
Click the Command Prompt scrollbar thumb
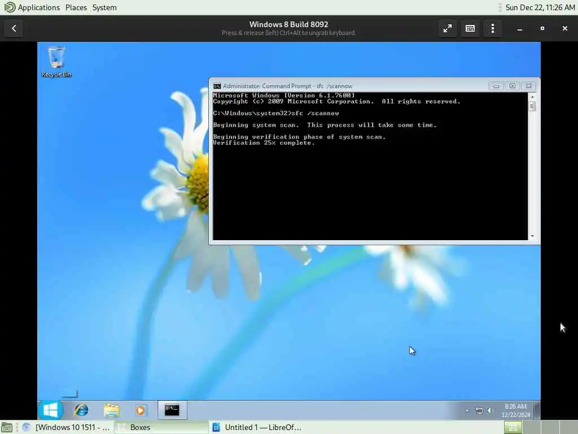point(532,107)
